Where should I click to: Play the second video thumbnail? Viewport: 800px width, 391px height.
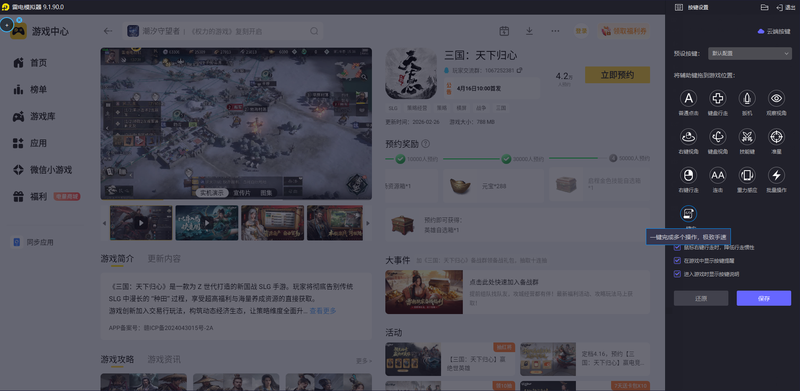207,223
